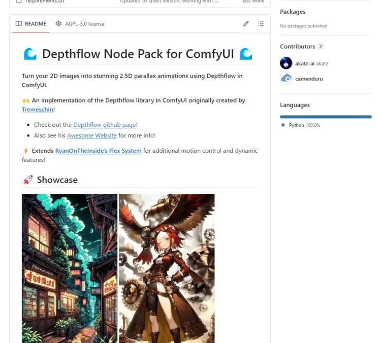Click akatz-ai contributor avatar
This screenshot has height=343, width=381.
pos(286,63)
